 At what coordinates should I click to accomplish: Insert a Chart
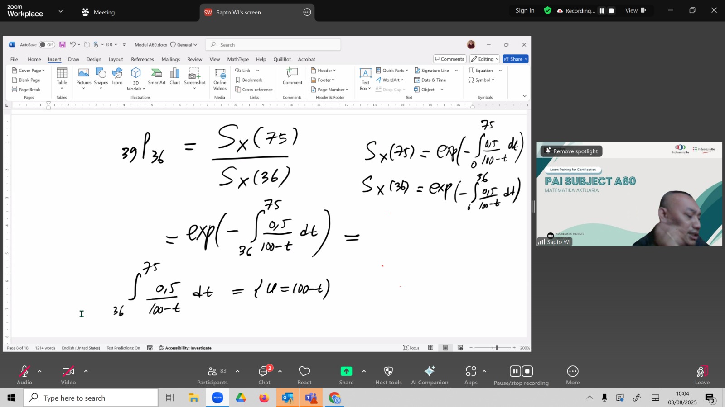(x=175, y=76)
